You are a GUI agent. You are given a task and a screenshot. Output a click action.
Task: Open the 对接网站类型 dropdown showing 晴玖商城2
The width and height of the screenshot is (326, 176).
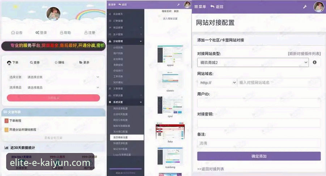tap(253, 62)
